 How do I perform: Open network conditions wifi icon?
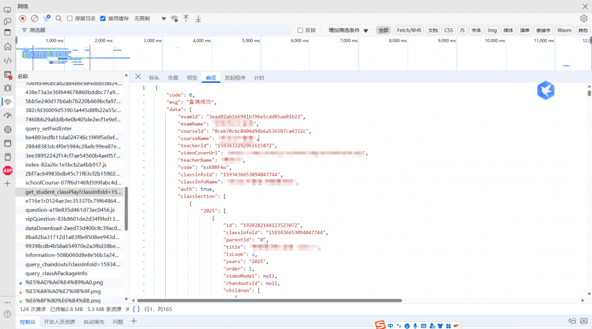click(174, 19)
